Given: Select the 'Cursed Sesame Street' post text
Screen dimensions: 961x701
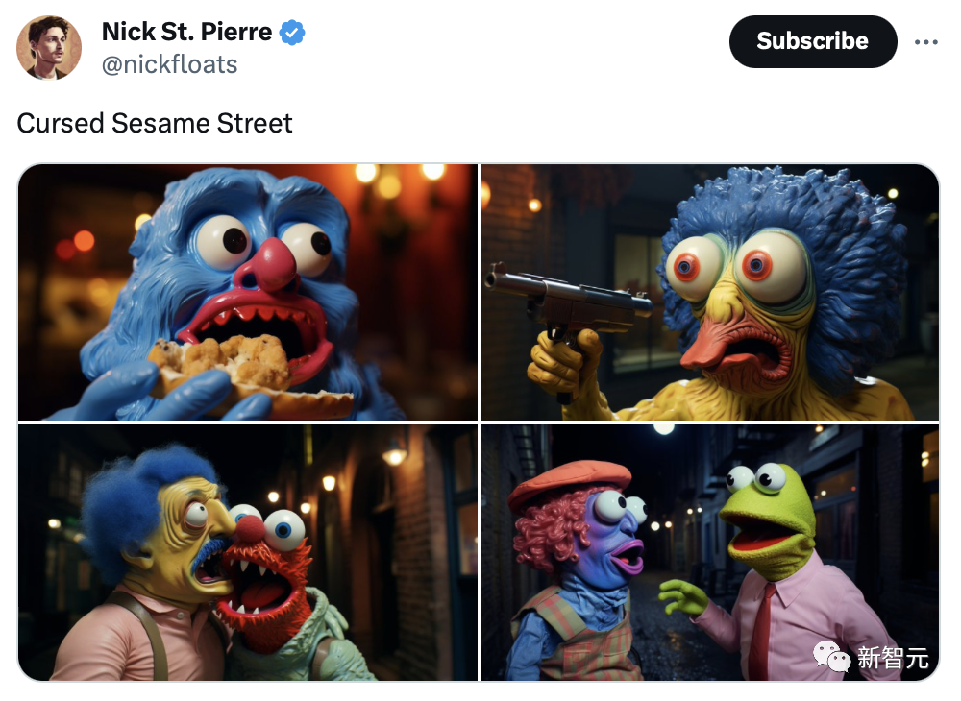Looking at the screenshot, I should pyautogui.click(x=155, y=123).
